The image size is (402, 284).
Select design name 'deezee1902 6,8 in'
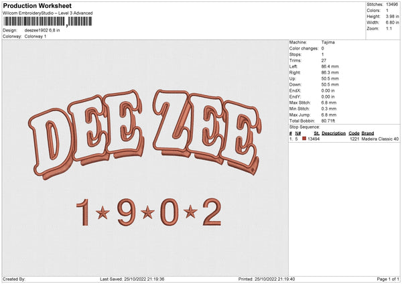tap(42, 30)
